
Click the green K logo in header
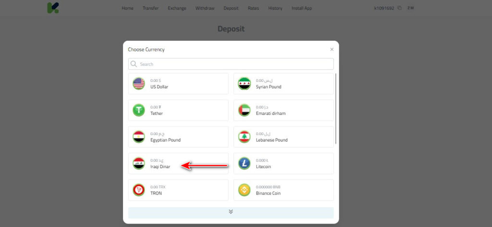(x=53, y=8)
